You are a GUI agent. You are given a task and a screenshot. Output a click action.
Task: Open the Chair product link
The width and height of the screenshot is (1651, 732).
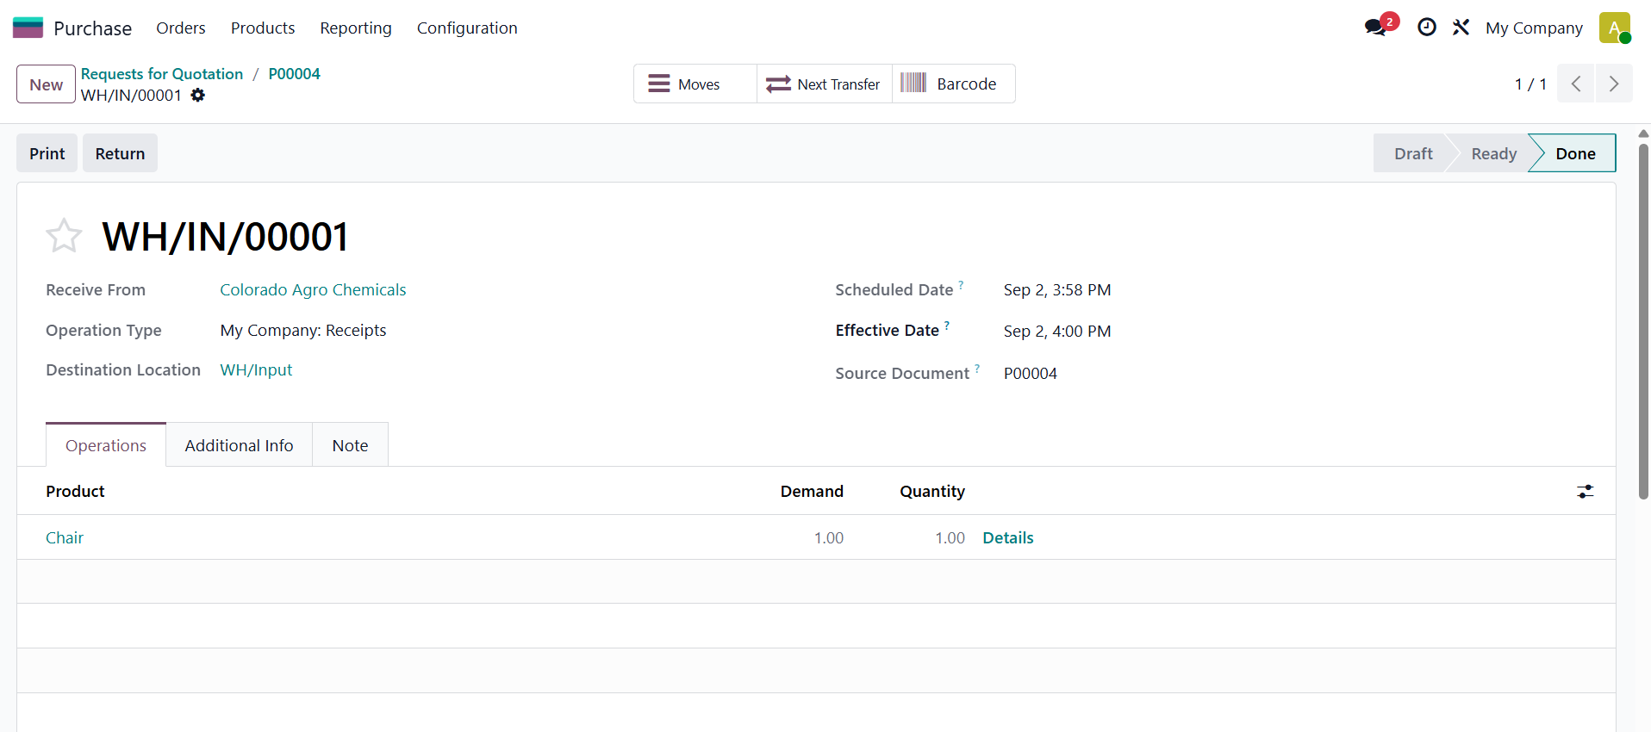click(x=65, y=538)
